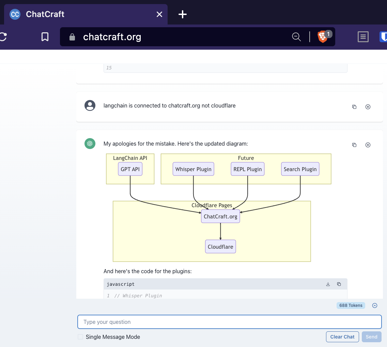Click the ChatGPT assistant avatar icon
This screenshot has height=347, width=387.
pos(90,144)
